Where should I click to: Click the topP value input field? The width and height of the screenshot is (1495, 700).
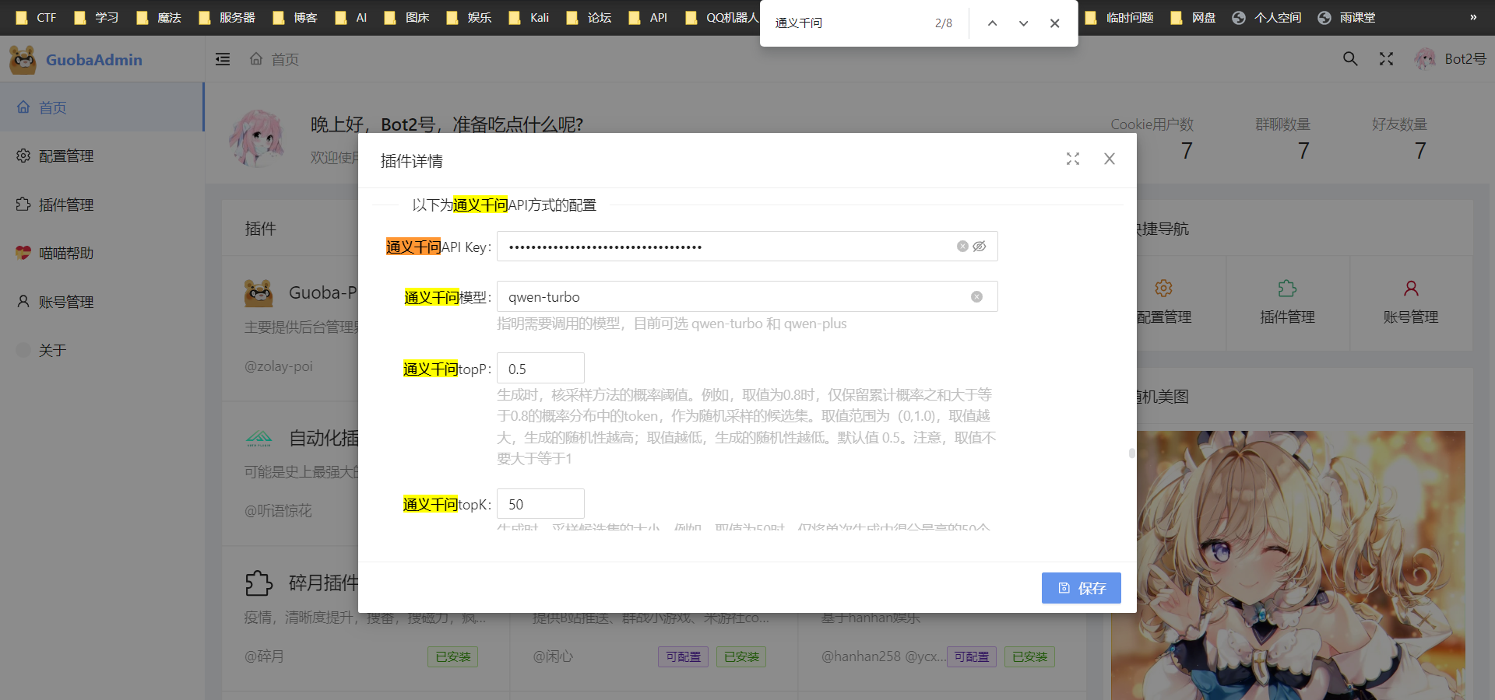click(540, 369)
